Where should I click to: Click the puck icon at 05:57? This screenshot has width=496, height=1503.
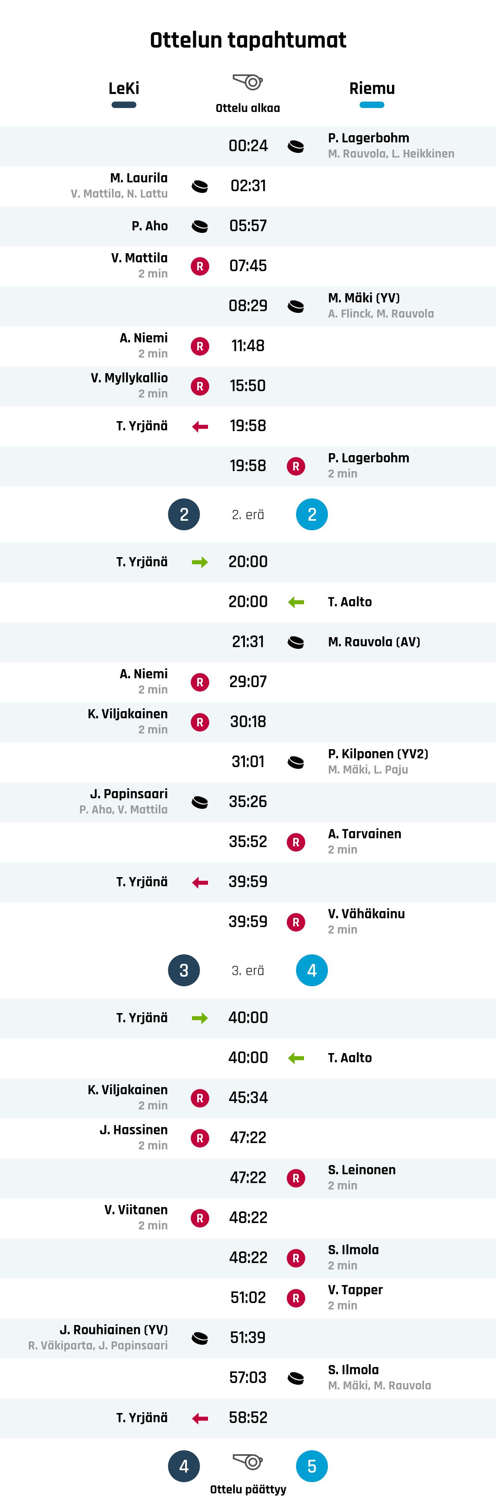click(x=200, y=226)
